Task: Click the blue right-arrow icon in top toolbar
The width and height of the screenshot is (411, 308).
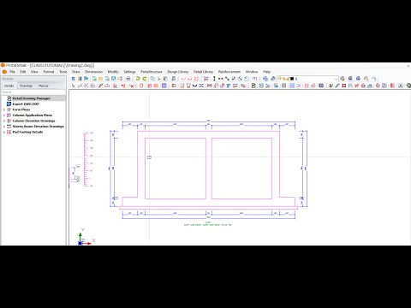Action: click(x=86, y=79)
